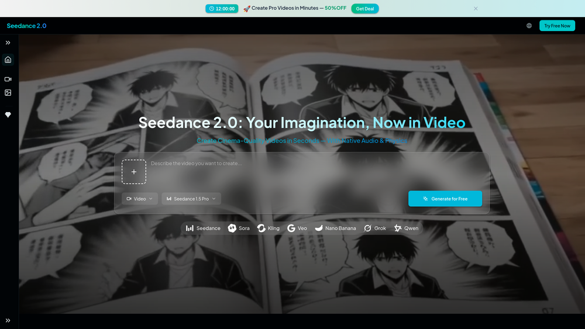Click the Seedance 2.0 logo
Screen dimensions: 585x329
[x=26, y=26]
